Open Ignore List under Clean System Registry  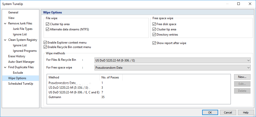tap(20, 45)
